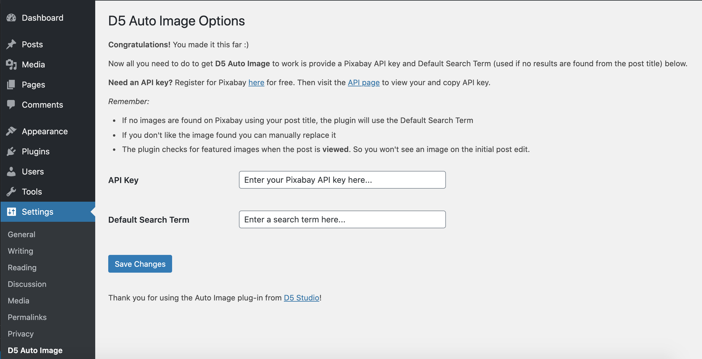Open the Media settings submenu item
The width and height of the screenshot is (702, 359).
(x=19, y=300)
